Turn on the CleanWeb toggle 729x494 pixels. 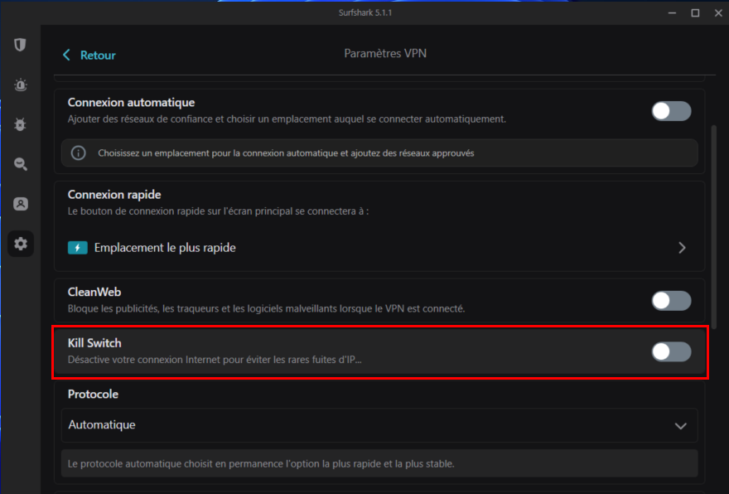coord(671,301)
